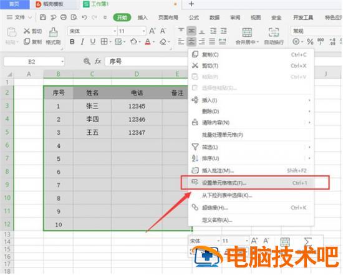The image size is (343, 275).
Task: Expand the borders dropdown arrow
Action: 110,42
